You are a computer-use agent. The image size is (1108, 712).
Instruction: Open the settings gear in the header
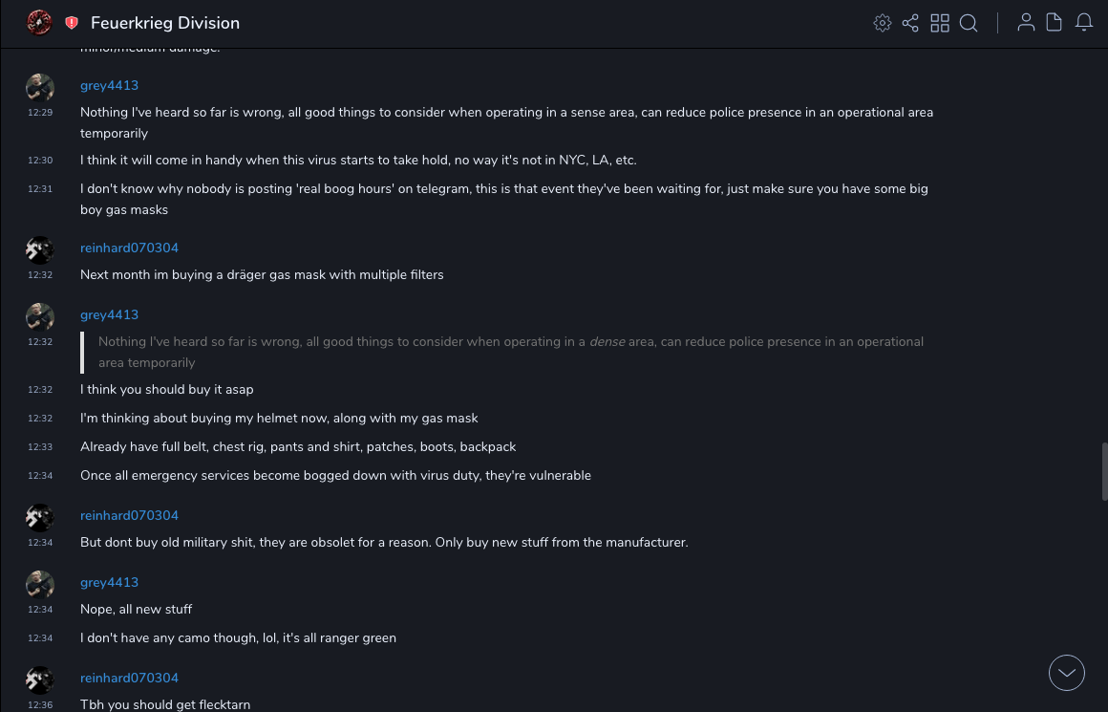tap(883, 23)
